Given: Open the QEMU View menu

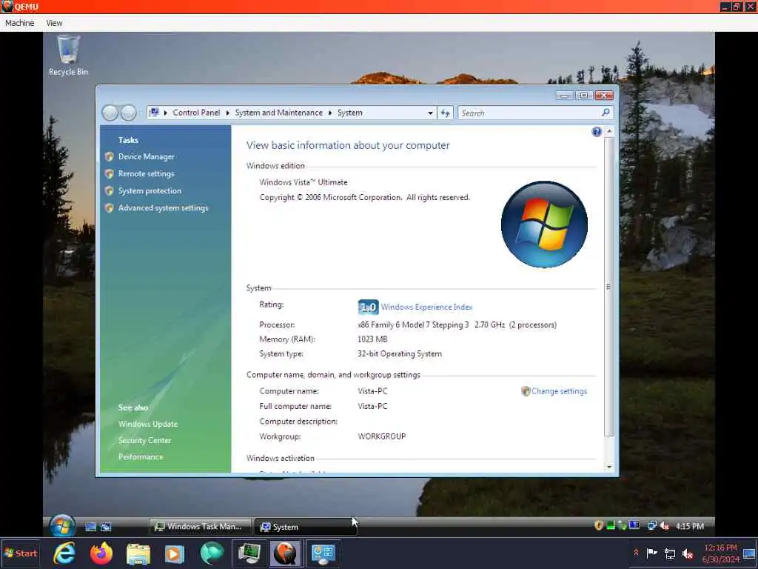Looking at the screenshot, I should click(x=54, y=23).
